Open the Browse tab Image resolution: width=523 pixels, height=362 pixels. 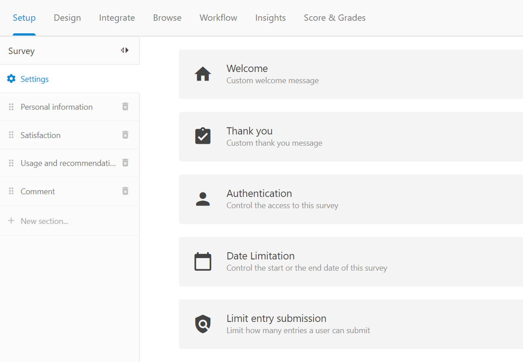click(167, 18)
